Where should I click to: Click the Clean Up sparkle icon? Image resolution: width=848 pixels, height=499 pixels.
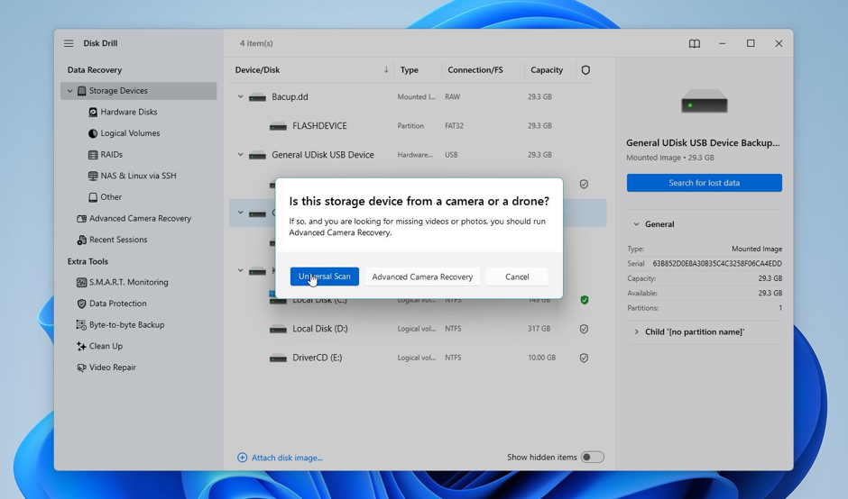(x=81, y=346)
